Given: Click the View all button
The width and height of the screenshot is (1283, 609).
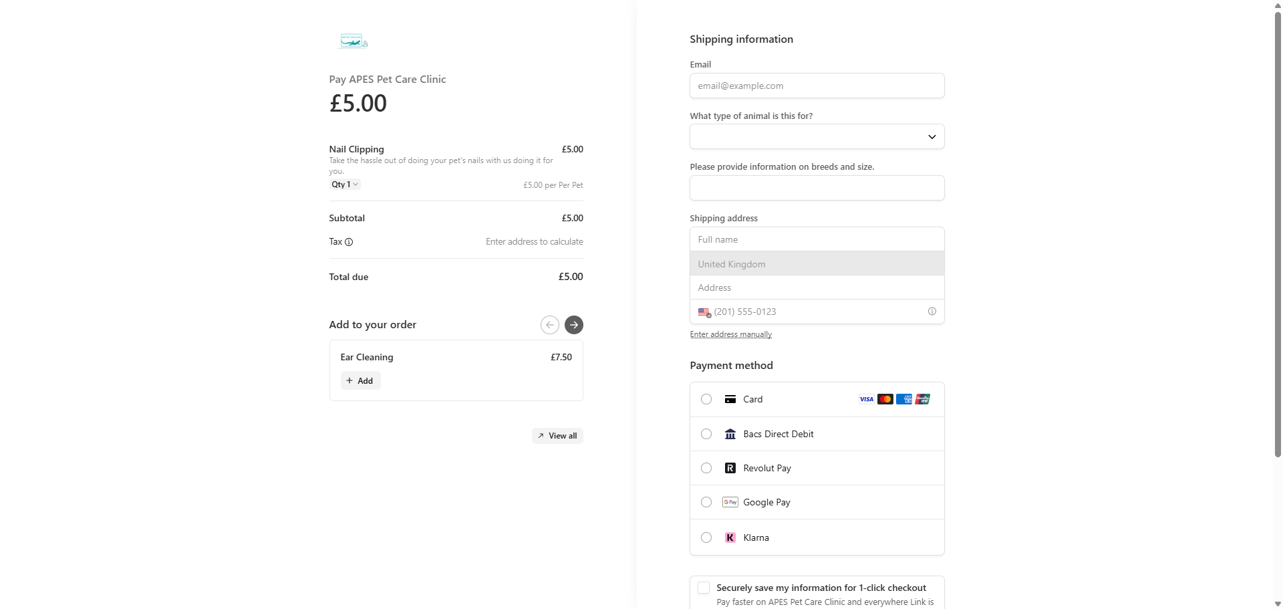Looking at the screenshot, I should pyautogui.click(x=557, y=436).
